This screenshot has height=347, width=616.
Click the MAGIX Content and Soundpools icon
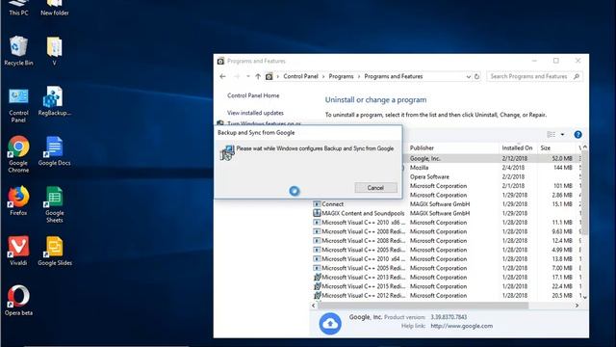(x=317, y=213)
